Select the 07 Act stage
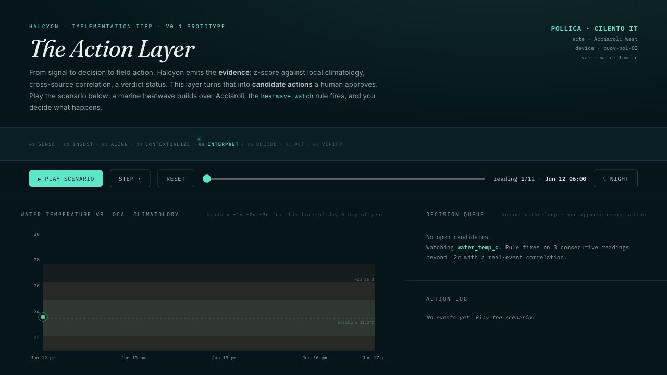The height and width of the screenshot is (375, 667). (x=295, y=144)
